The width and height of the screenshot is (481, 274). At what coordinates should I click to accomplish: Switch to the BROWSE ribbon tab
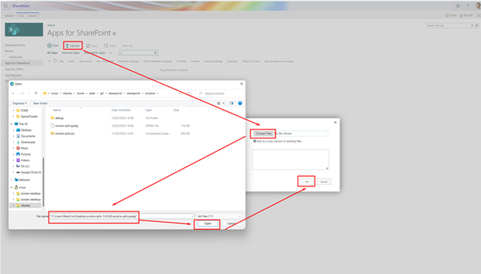click(x=9, y=16)
